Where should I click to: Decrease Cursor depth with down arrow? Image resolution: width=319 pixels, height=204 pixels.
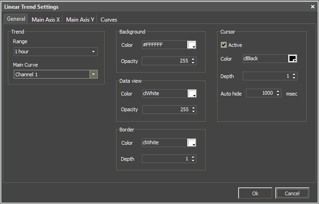pyautogui.click(x=294, y=78)
